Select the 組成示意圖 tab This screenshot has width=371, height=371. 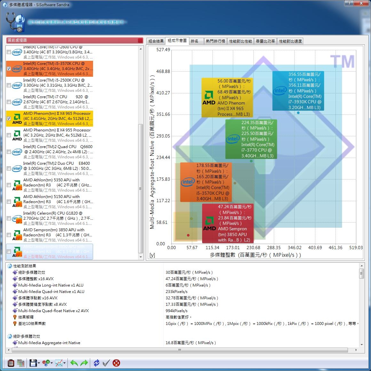tap(177, 41)
